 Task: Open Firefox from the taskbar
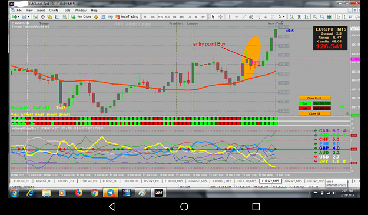(x=78, y=193)
